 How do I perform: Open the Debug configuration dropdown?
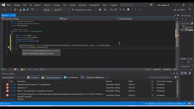(x=48, y=10)
